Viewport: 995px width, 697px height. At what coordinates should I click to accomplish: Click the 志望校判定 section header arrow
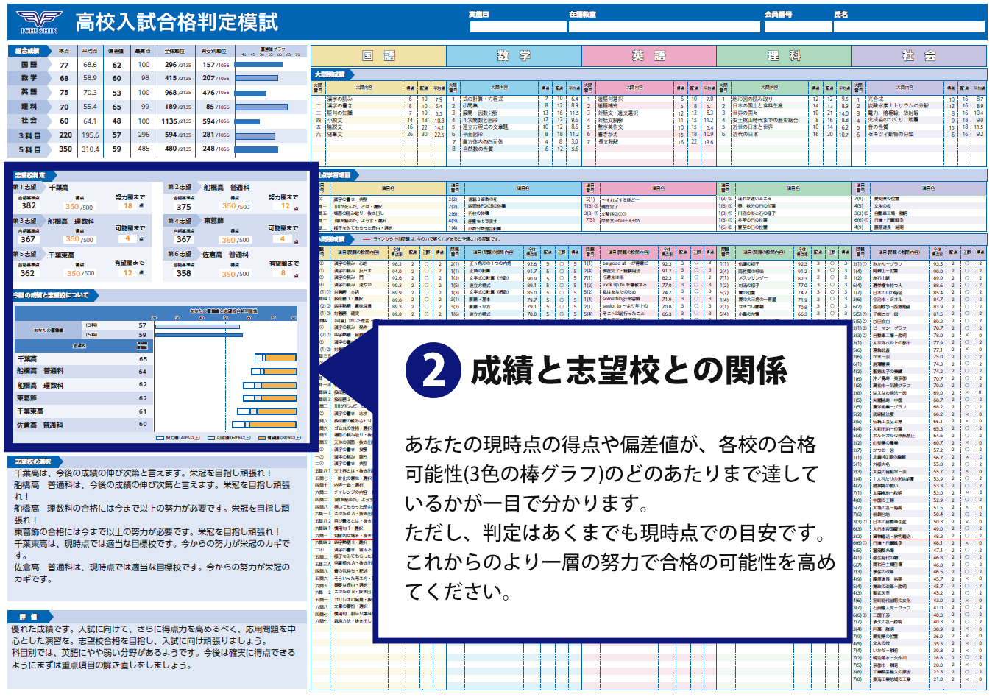(x=32, y=175)
